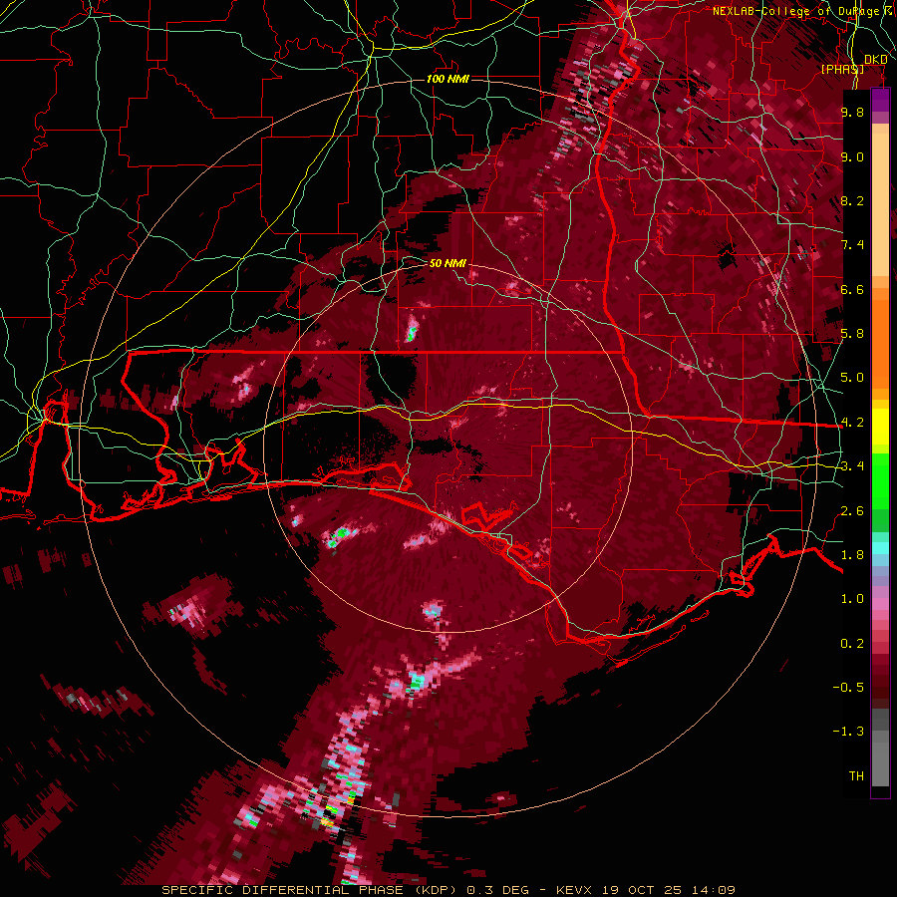Select the 3.4 scale value
The width and height of the screenshot is (897, 897).
pos(852,466)
